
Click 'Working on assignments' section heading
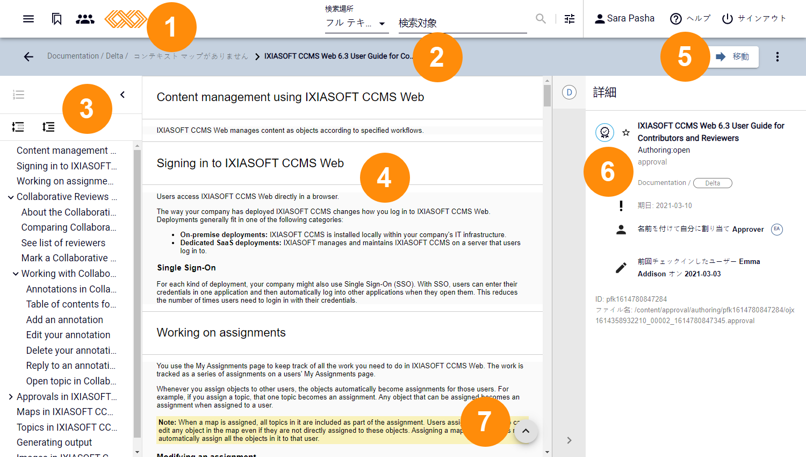[x=221, y=333]
